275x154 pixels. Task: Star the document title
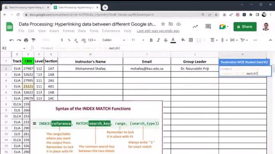[163, 24]
